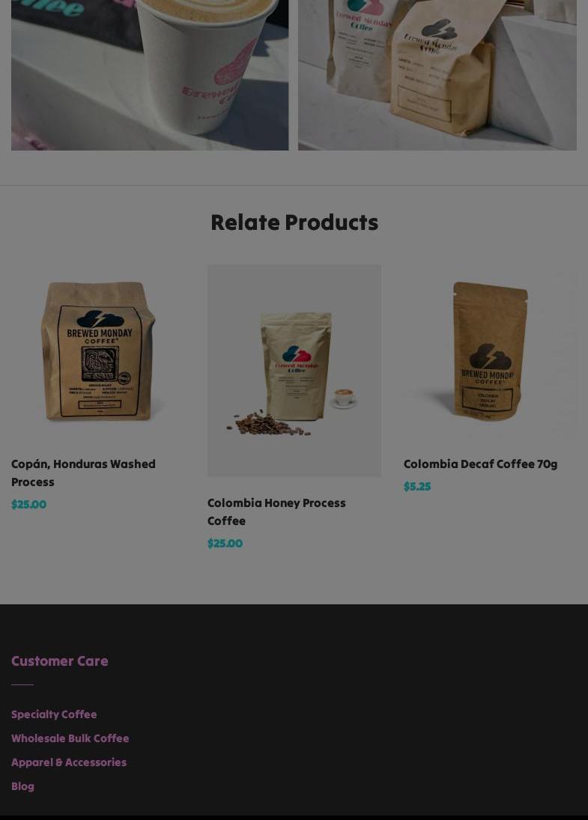Click the Colombia Honey Process Coffee title

[x=276, y=511]
